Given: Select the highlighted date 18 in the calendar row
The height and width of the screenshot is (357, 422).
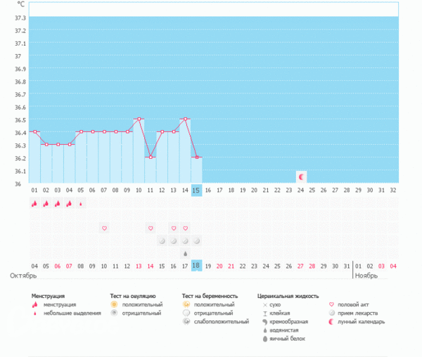Looking at the screenshot, I should pyautogui.click(x=197, y=265).
